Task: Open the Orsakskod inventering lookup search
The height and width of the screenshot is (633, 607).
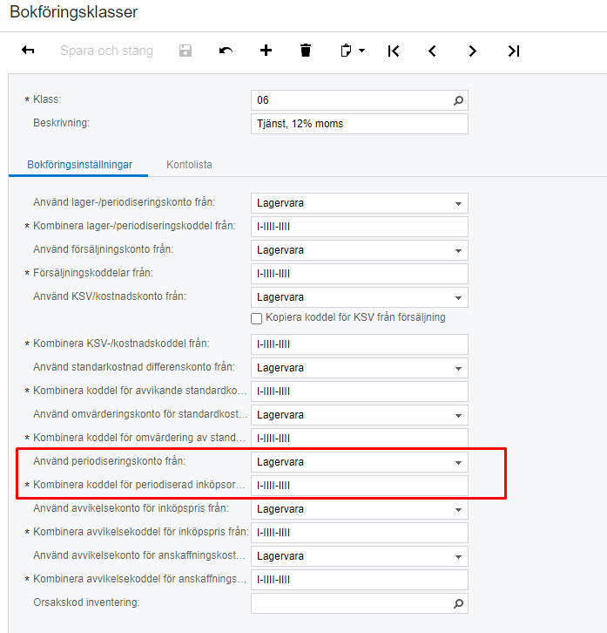Action: click(459, 603)
